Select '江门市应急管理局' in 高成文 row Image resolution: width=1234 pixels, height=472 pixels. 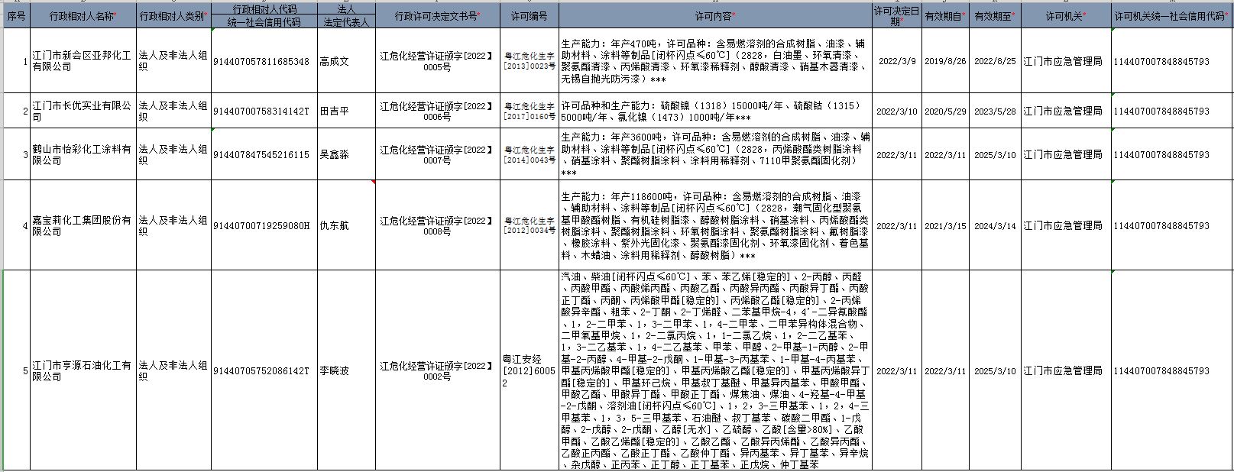pyautogui.click(x=1066, y=61)
